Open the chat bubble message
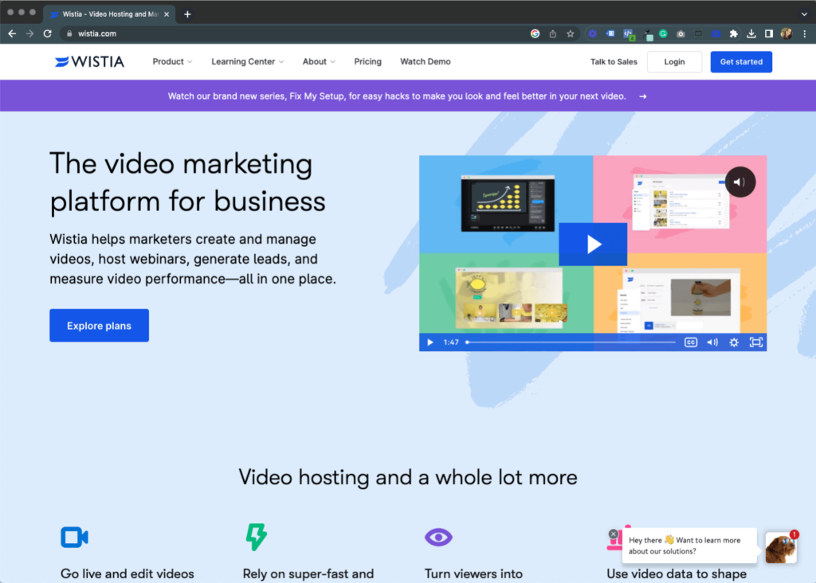Viewport: 816px width, 583px height. tap(689, 546)
